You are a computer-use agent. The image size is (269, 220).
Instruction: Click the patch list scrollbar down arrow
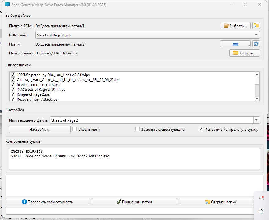click(257, 99)
